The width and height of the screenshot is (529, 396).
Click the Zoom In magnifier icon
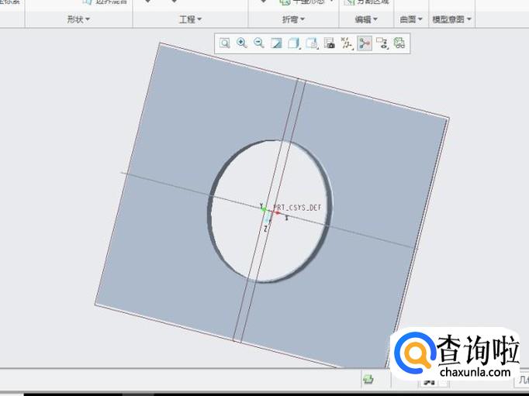tap(242, 43)
